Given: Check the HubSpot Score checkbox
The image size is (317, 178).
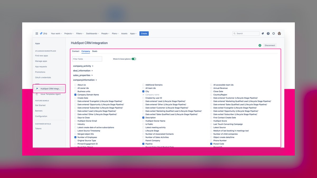Looking at the screenshot, I should (x=211, y=121).
